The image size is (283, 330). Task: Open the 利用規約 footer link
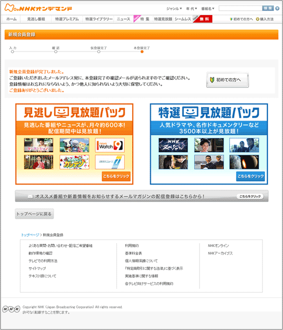[x=132, y=246]
